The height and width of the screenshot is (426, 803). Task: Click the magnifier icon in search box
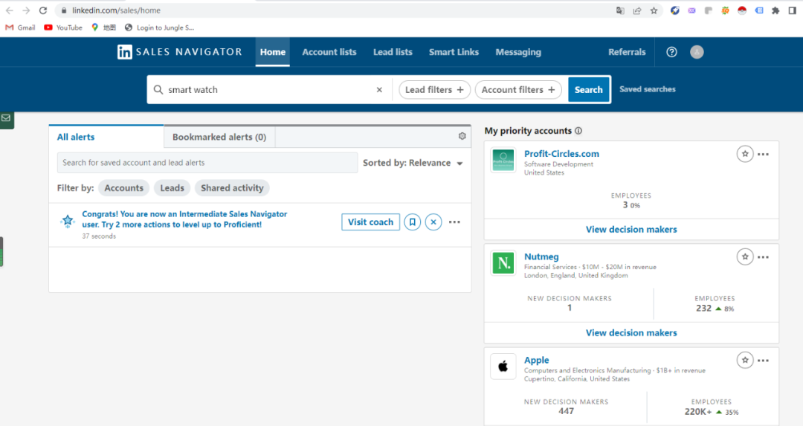(158, 90)
